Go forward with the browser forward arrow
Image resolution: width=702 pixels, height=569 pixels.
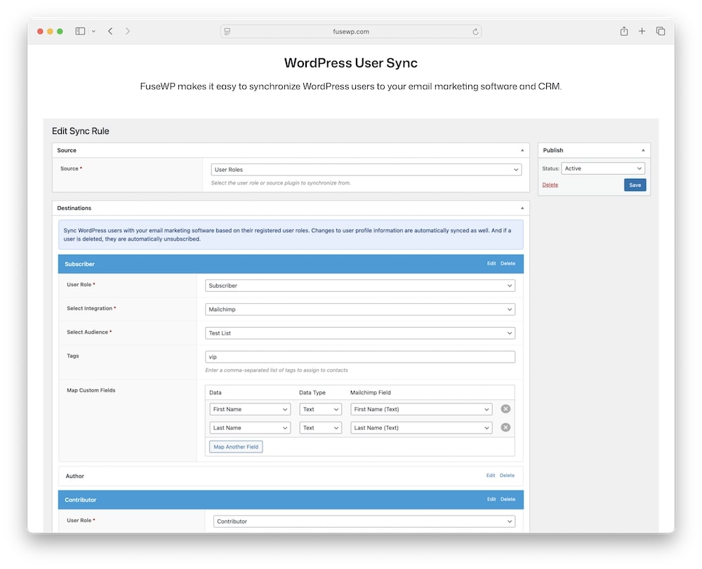(128, 32)
